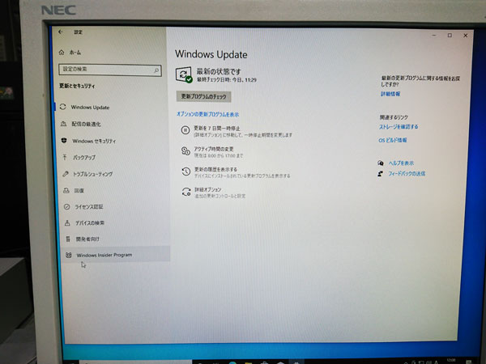Open アクティブ時間の変更
This screenshot has height=364, width=486.
pyautogui.click(x=214, y=149)
